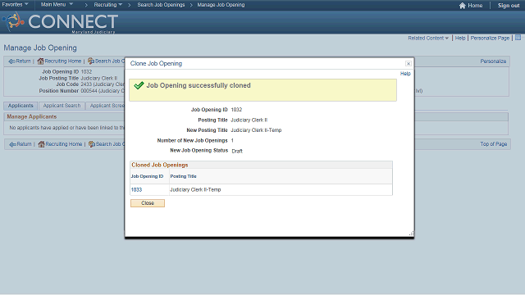Open cloned job opening 1033
This screenshot has width=525, height=295.
(x=136, y=189)
